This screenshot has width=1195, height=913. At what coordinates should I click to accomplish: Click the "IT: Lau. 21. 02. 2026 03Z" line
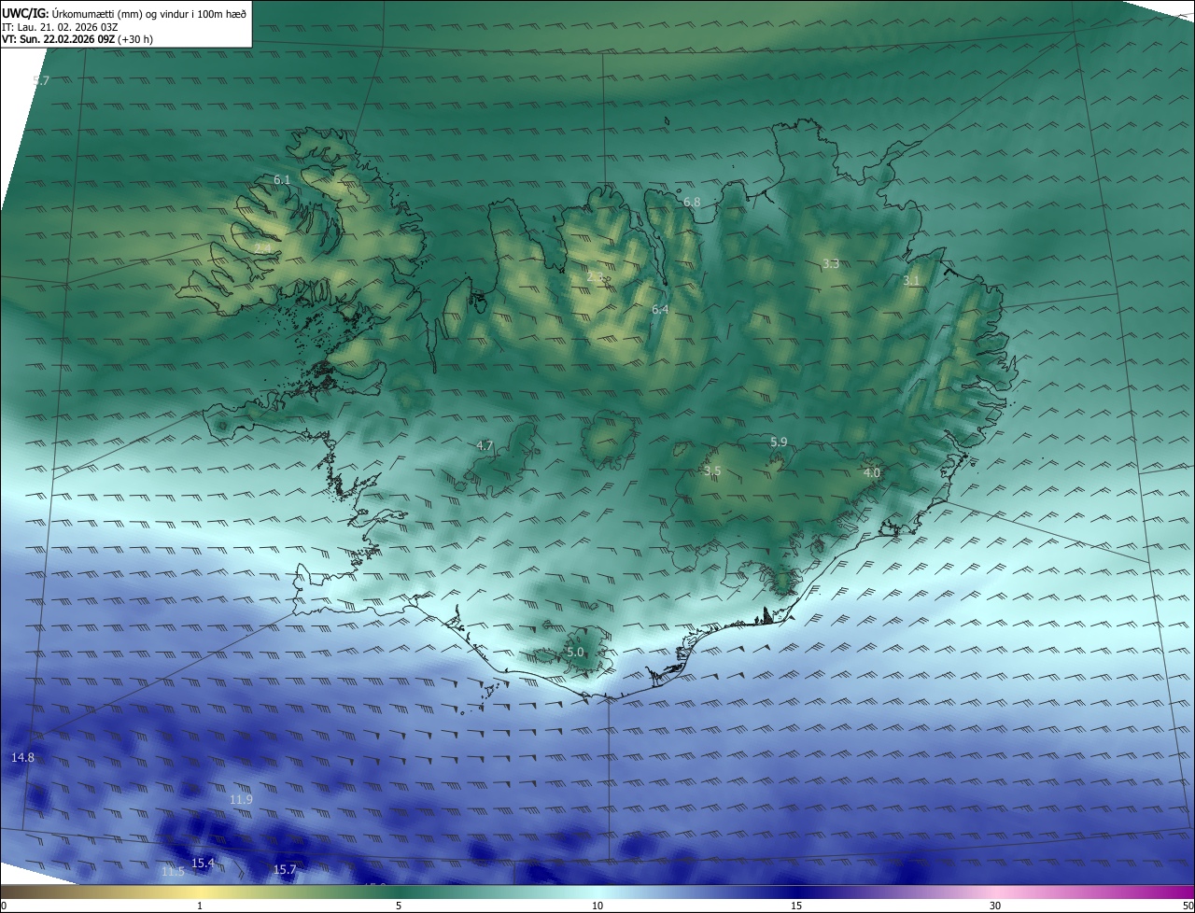pyautogui.click(x=61, y=26)
